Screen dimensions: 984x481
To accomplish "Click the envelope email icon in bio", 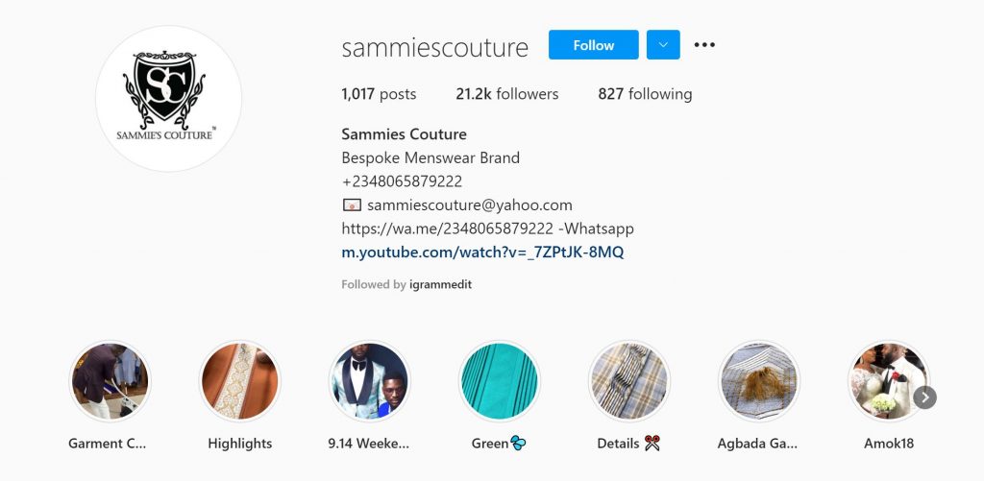I will pyautogui.click(x=352, y=205).
